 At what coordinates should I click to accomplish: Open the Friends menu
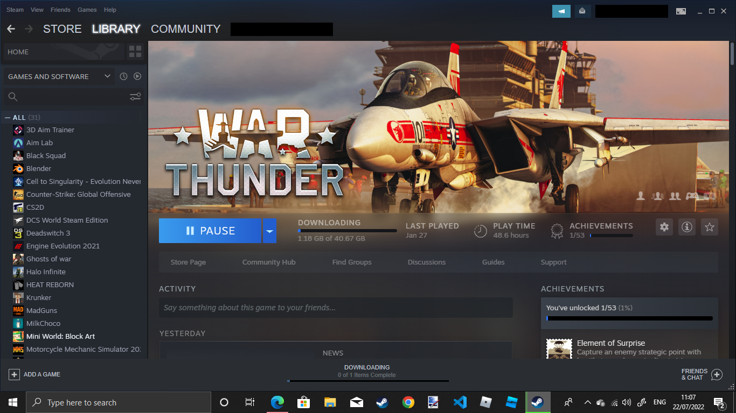coord(60,10)
